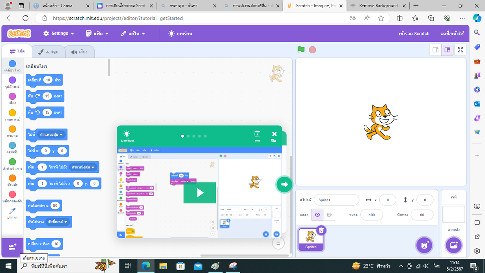Image resolution: width=485 pixels, height=273 pixels.
Task: Click the choose a backdrop button
Action: pyautogui.click(x=453, y=245)
